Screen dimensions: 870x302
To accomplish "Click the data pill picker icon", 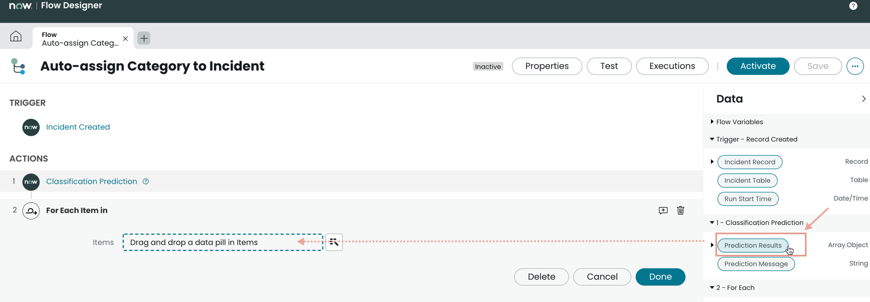I will coord(334,242).
